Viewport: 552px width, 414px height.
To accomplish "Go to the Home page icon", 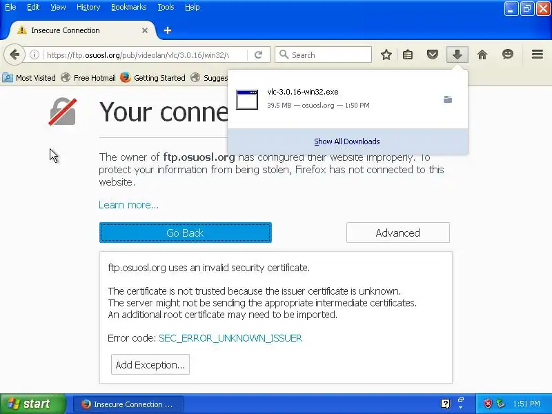I will click(482, 55).
